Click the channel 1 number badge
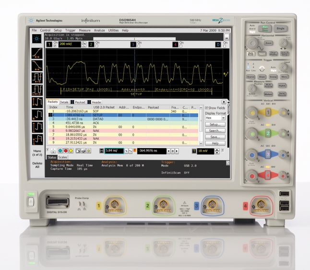Image resolution: width=310 pixels, height=270 pixels. pyautogui.click(x=49, y=45)
